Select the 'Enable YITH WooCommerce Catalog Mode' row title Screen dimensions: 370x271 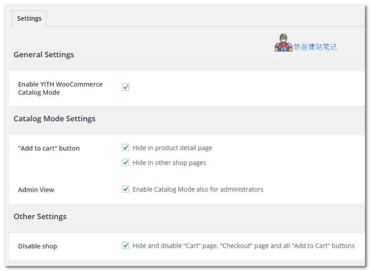[x=60, y=88]
